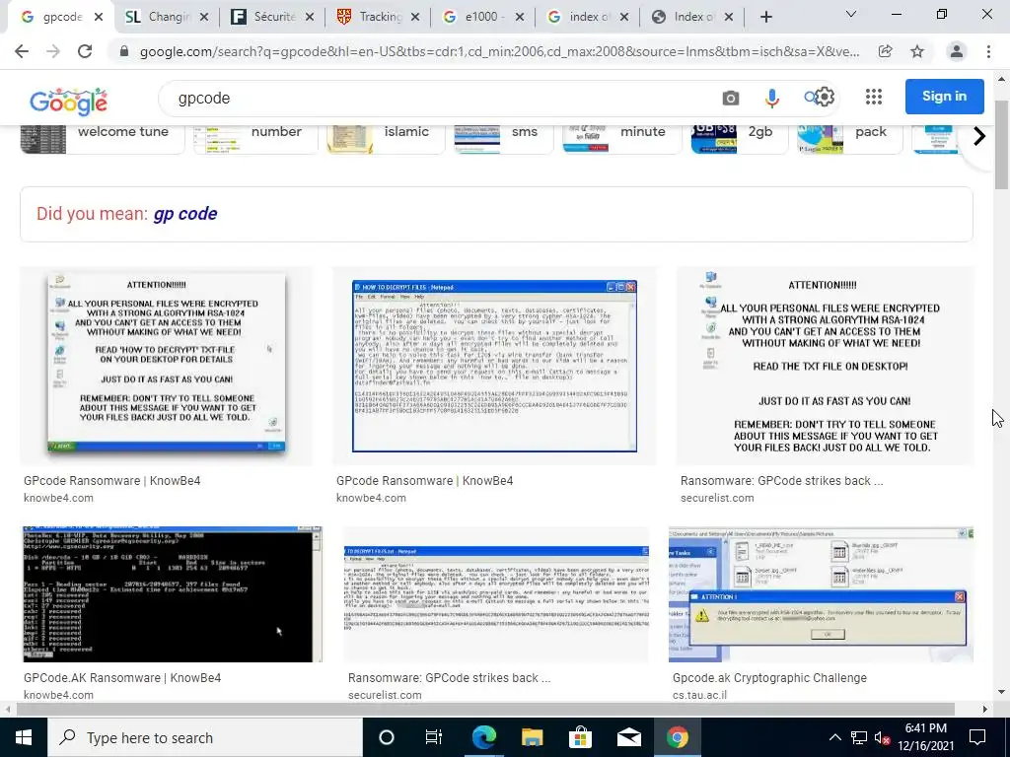Click the padlock site info icon
1010x757 pixels.
click(x=124, y=51)
